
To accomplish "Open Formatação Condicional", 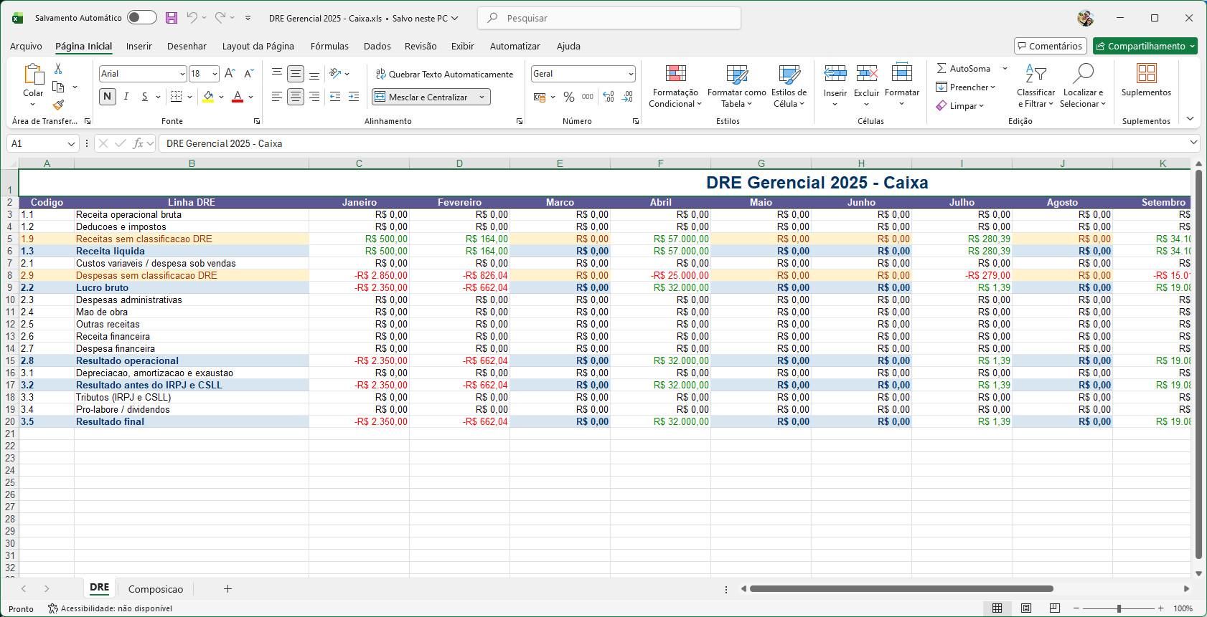I will click(675, 86).
